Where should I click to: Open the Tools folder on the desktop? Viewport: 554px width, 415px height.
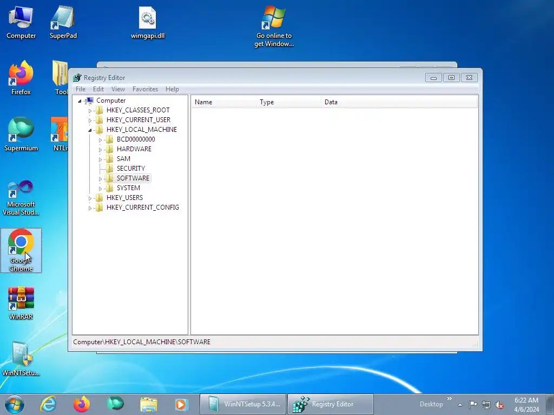tap(60, 78)
